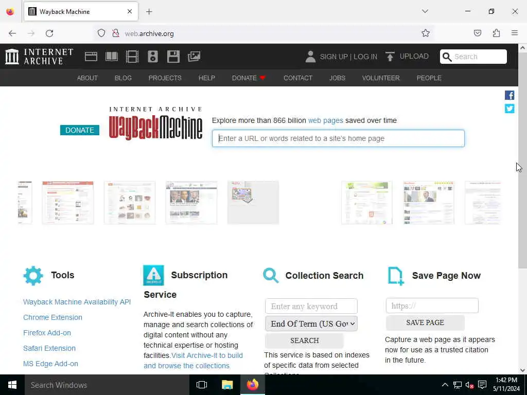Open Task View on the taskbar

(202, 385)
